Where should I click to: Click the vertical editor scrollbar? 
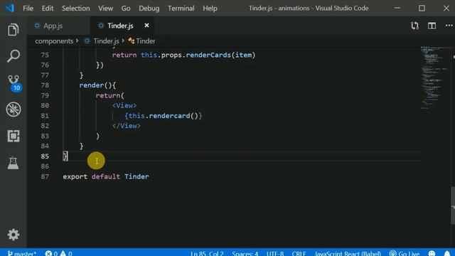[453, 206]
